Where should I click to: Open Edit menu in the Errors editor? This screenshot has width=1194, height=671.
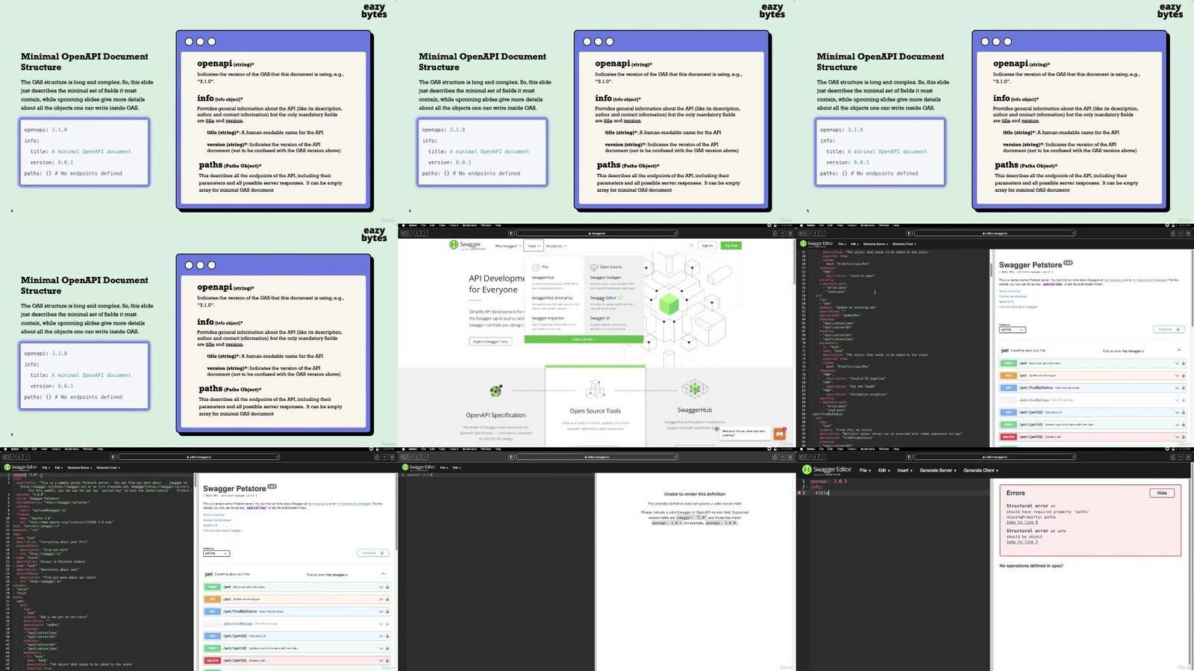click(884, 470)
